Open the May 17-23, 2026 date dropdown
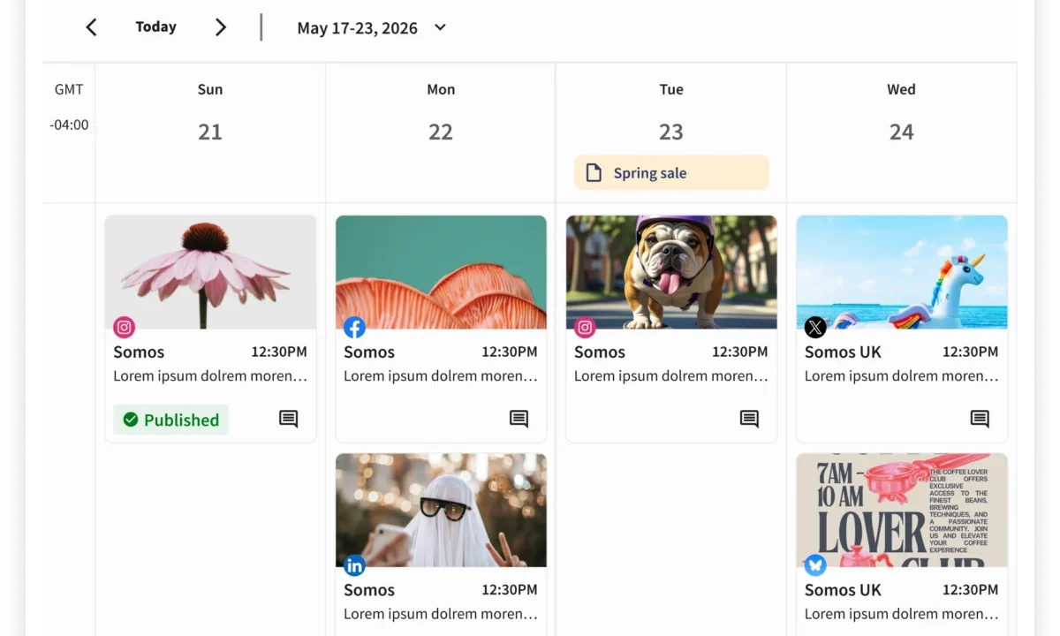 [x=371, y=28]
